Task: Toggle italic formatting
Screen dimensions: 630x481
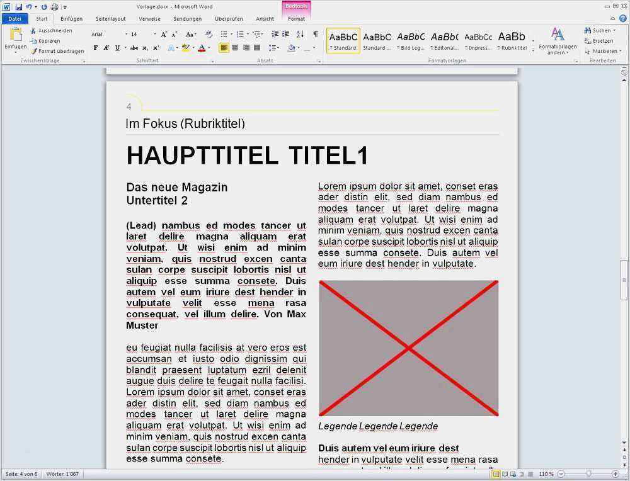Action: (106, 48)
